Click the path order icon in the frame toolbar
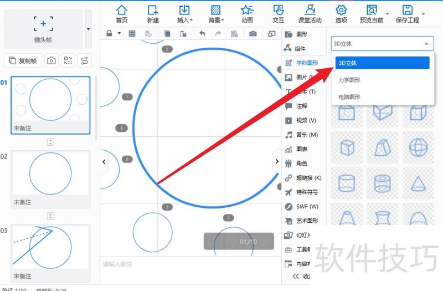443x291 pixels. click(x=85, y=60)
